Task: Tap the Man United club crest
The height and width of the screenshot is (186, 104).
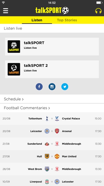Action: [57, 156]
